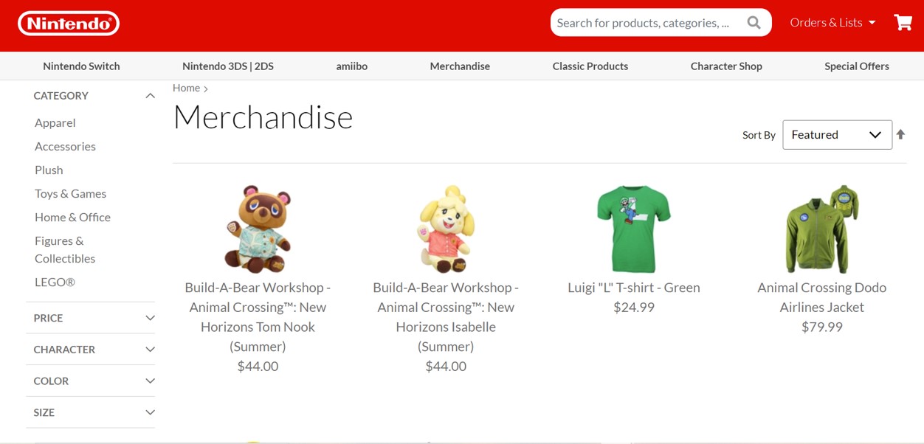
Task: Click the Nintendo logo
Action: [69, 24]
